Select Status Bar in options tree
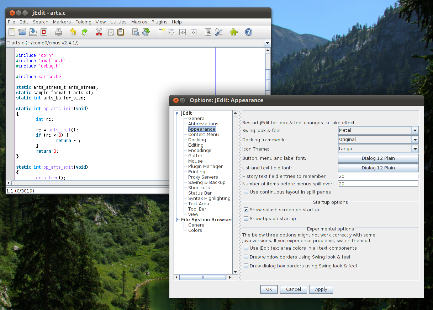Screen dimensions: 433x310 pyautogui.click(x=200, y=193)
